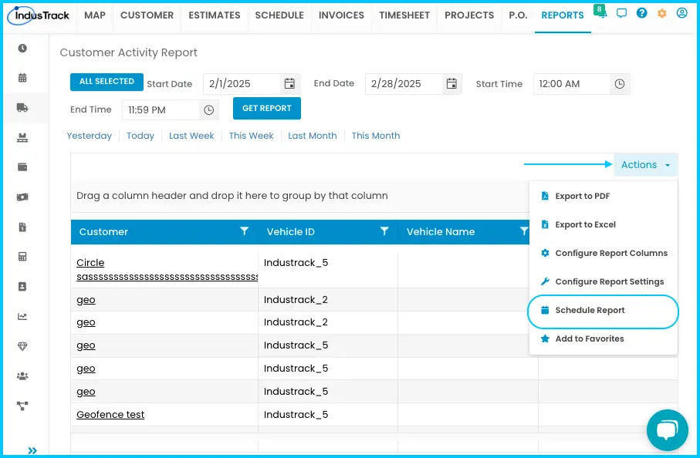Open the End Time clock picker
The width and height of the screenshot is (700, 458).
point(209,109)
